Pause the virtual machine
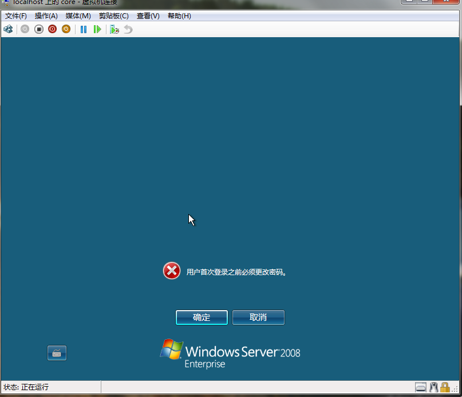 [84, 29]
